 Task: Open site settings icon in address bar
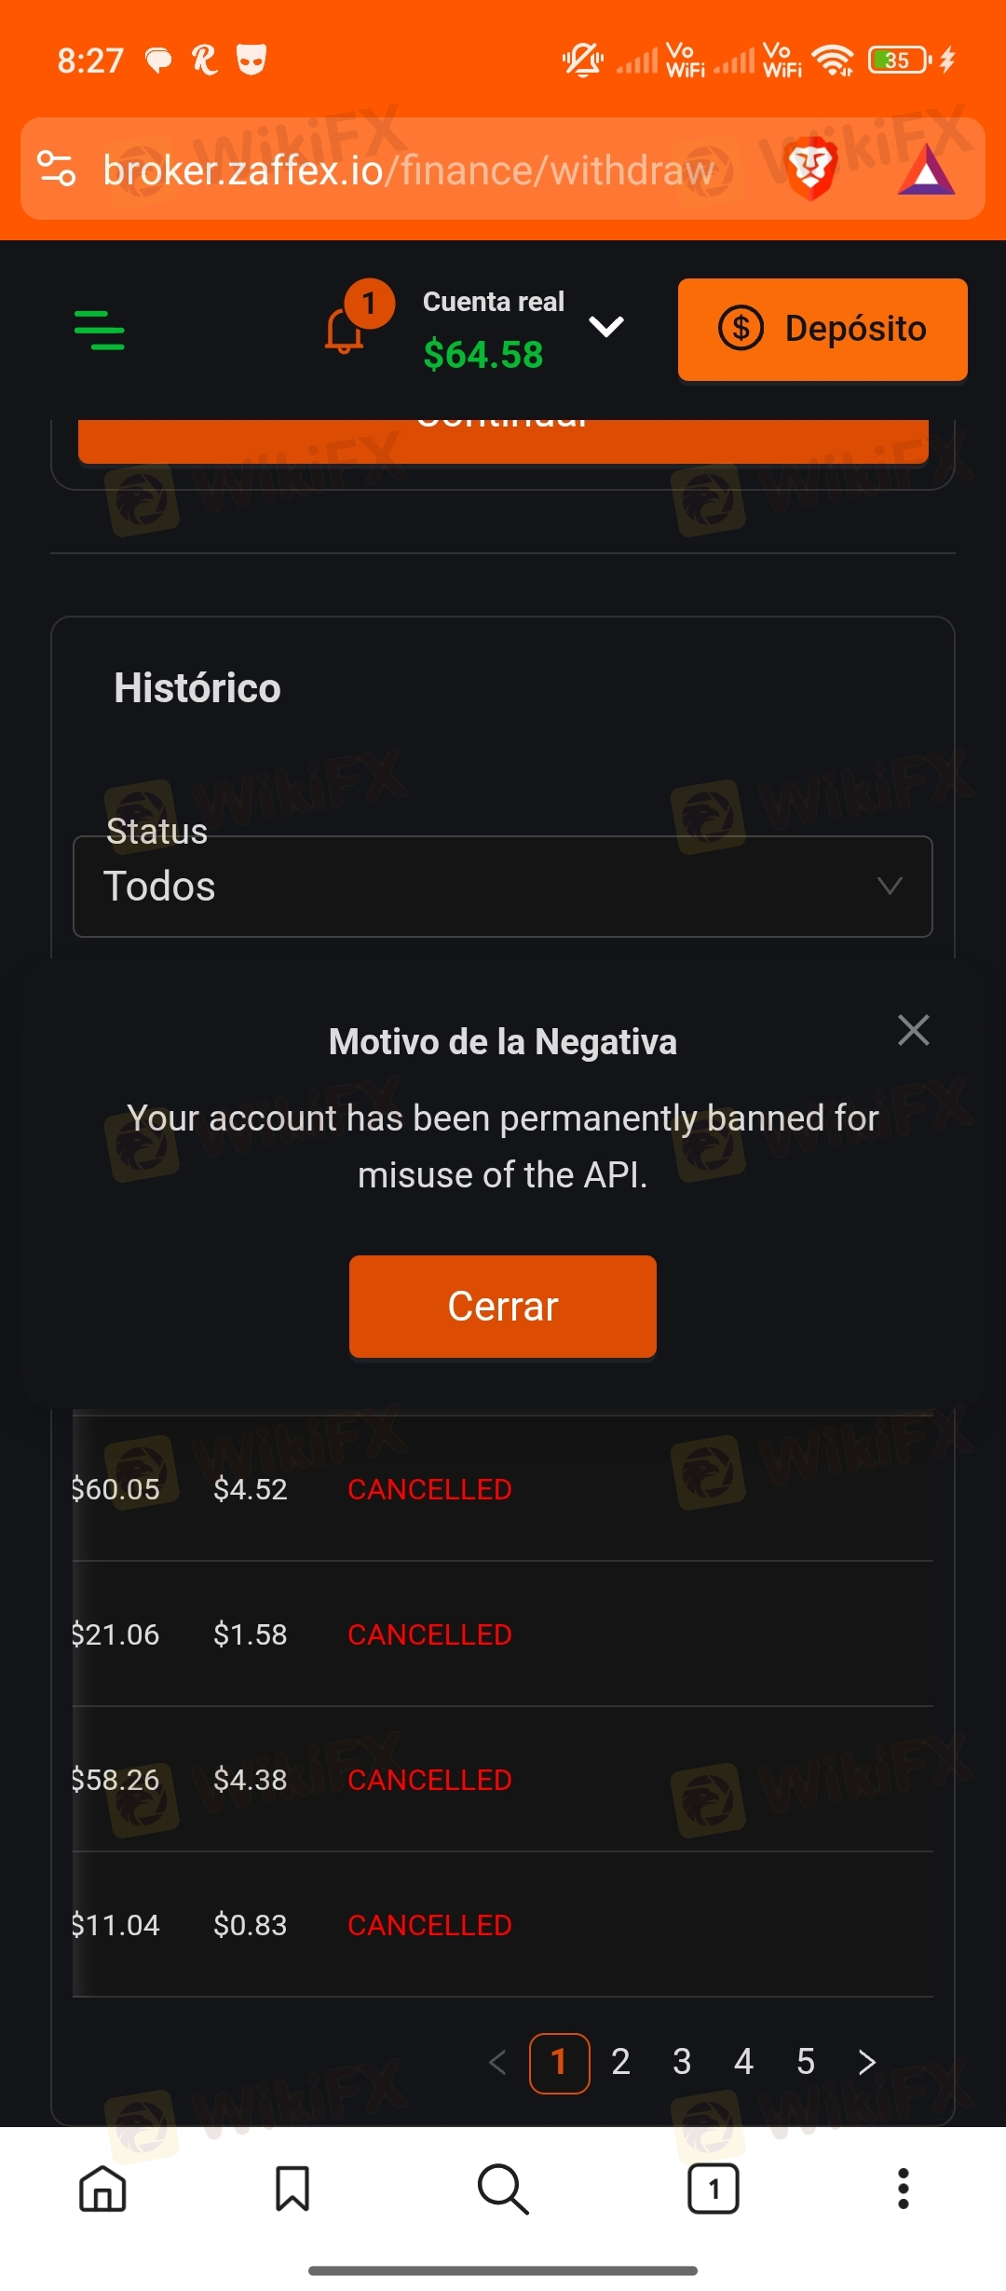(57, 169)
